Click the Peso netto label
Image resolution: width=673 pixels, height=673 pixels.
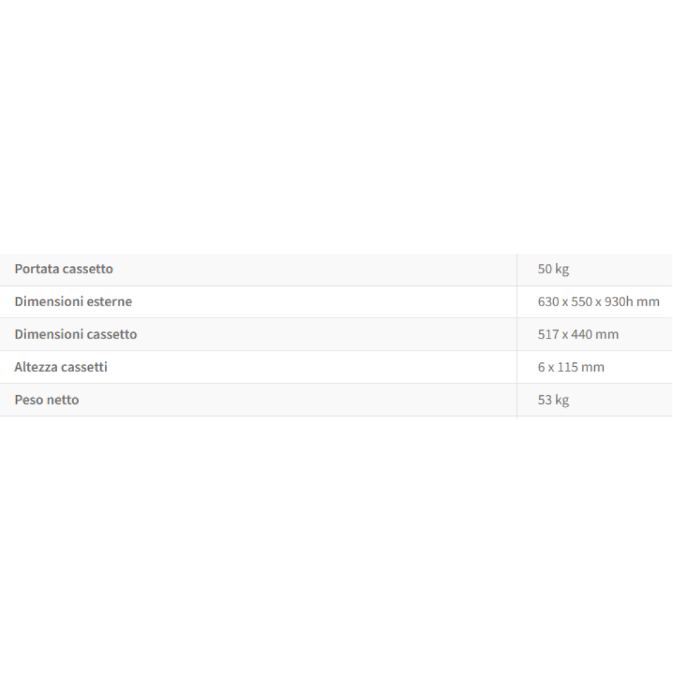46,400
